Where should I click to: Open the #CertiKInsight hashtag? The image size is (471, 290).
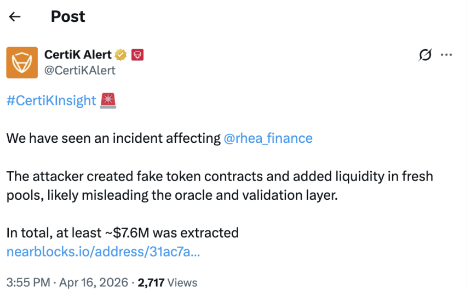pos(51,101)
